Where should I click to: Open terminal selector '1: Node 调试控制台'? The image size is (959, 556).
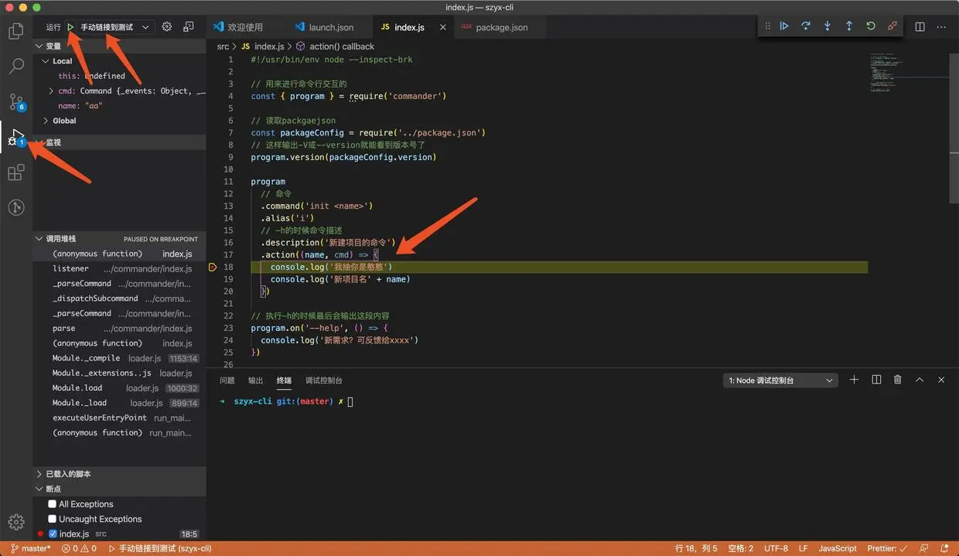pyautogui.click(x=780, y=380)
